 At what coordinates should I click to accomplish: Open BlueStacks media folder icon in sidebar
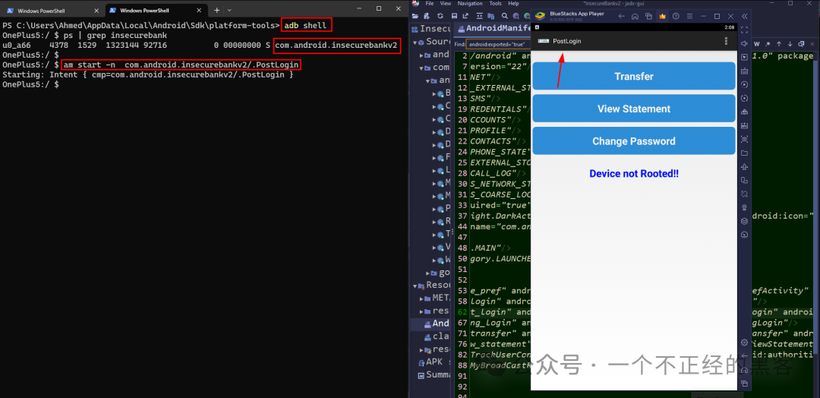point(745,153)
